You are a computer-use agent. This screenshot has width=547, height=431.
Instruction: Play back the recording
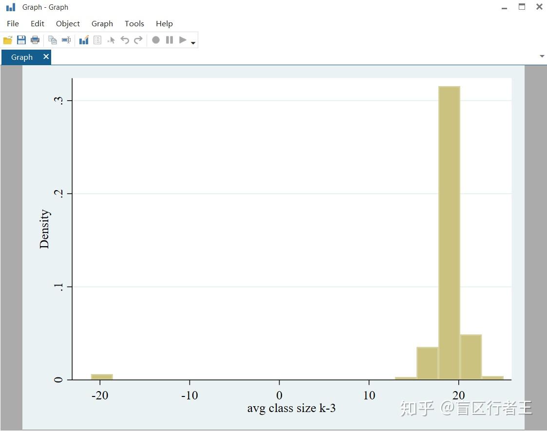tap(183, 40)
